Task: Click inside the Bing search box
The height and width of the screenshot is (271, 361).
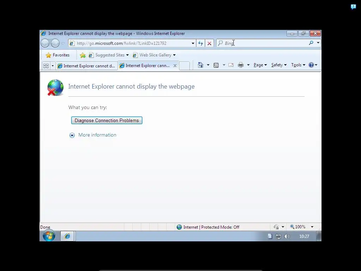Action: click(x=262, y=43)
